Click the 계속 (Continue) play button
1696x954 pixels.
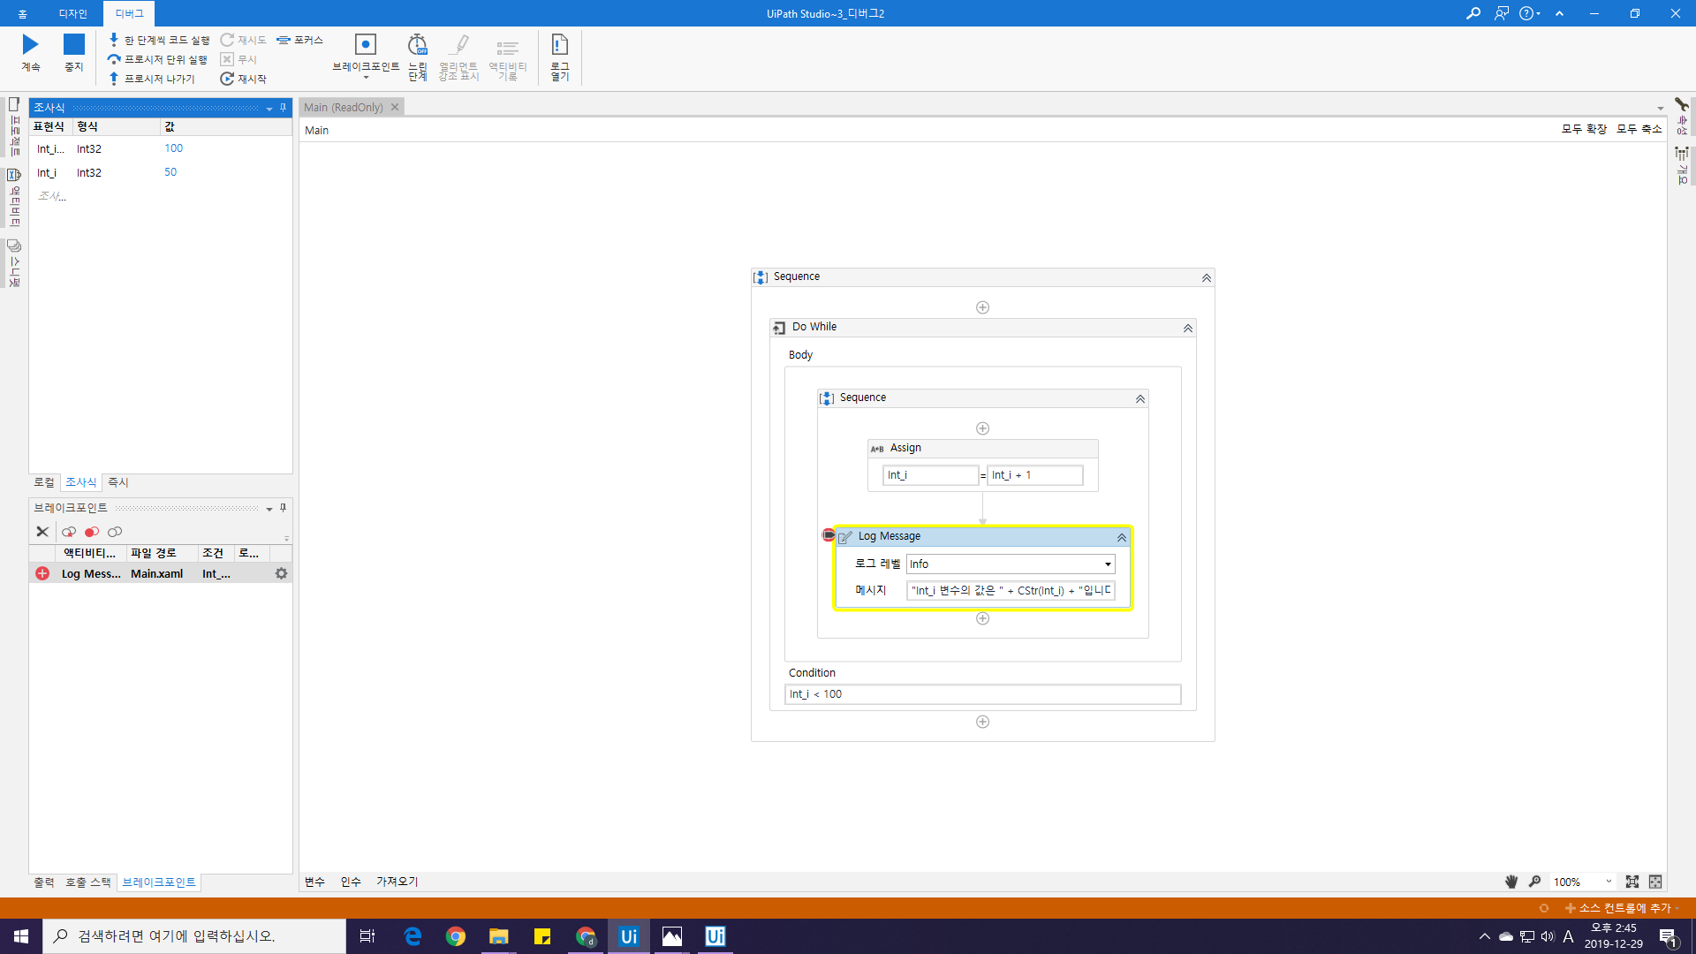pyautogui.click(x=30, y=52)
